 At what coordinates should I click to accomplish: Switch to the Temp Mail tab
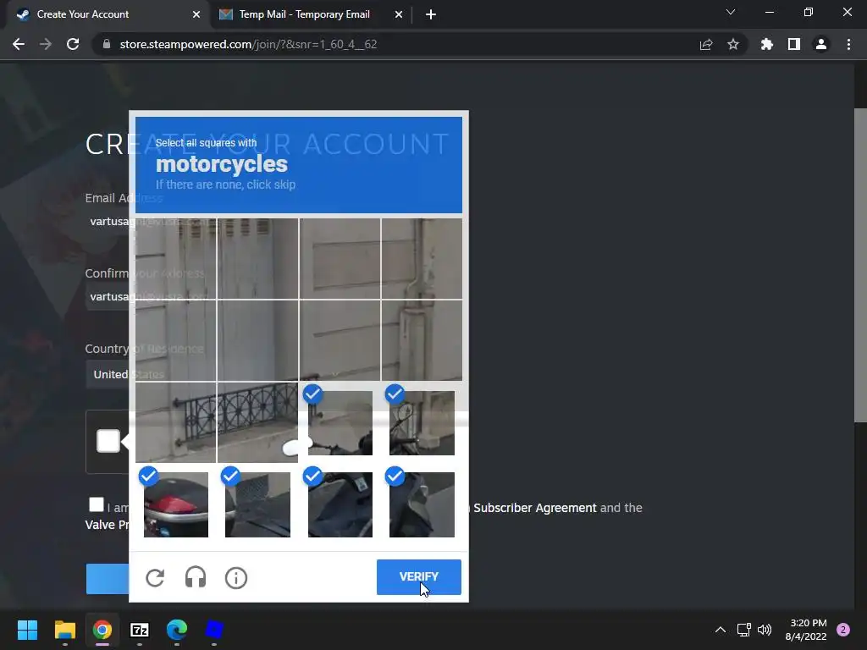(311, 14)
